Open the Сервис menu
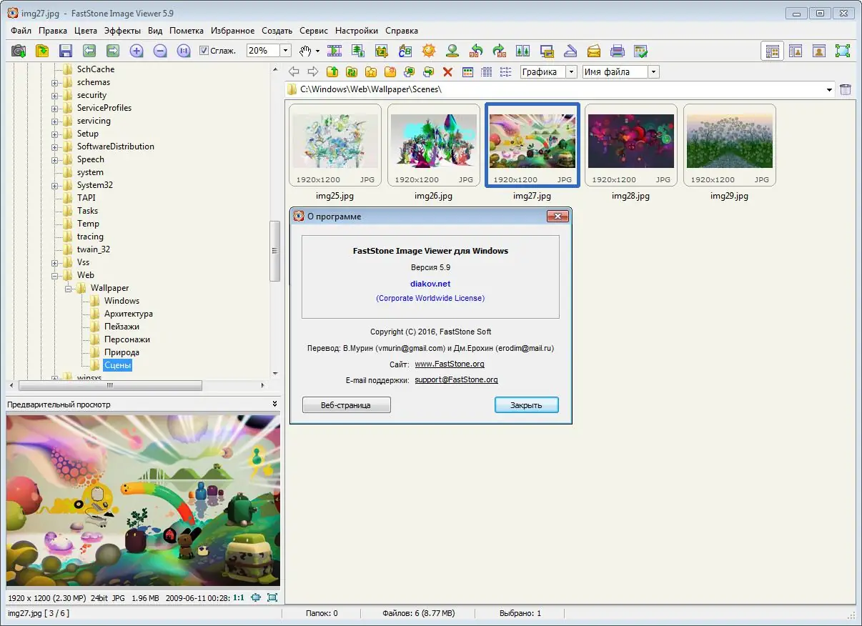This screenshot has width=862, height=626. (313, 31)
